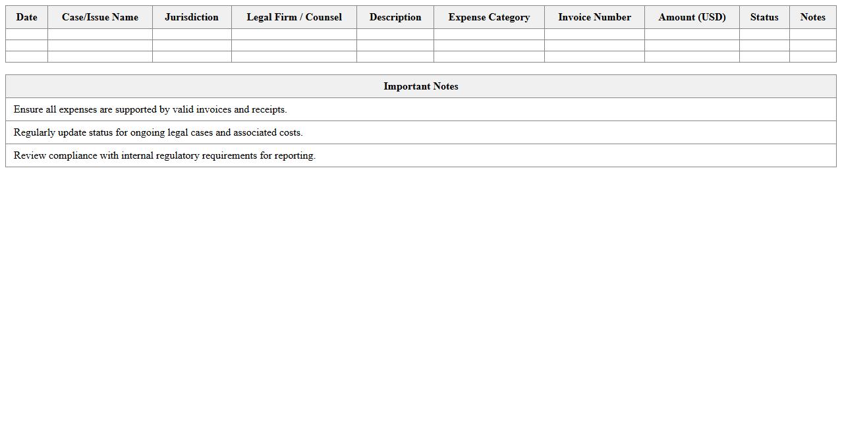The width and height of the screenshot is (842, 428).
Task: Click the note about updating ongoing case status
Action: [420, 132]
